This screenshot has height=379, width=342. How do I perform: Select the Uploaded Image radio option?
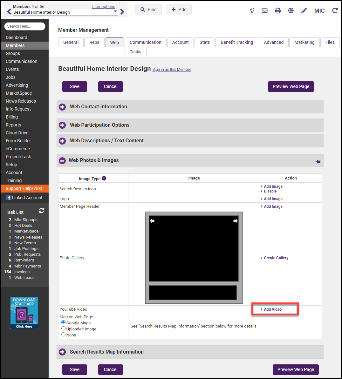[x=63, y=328]
